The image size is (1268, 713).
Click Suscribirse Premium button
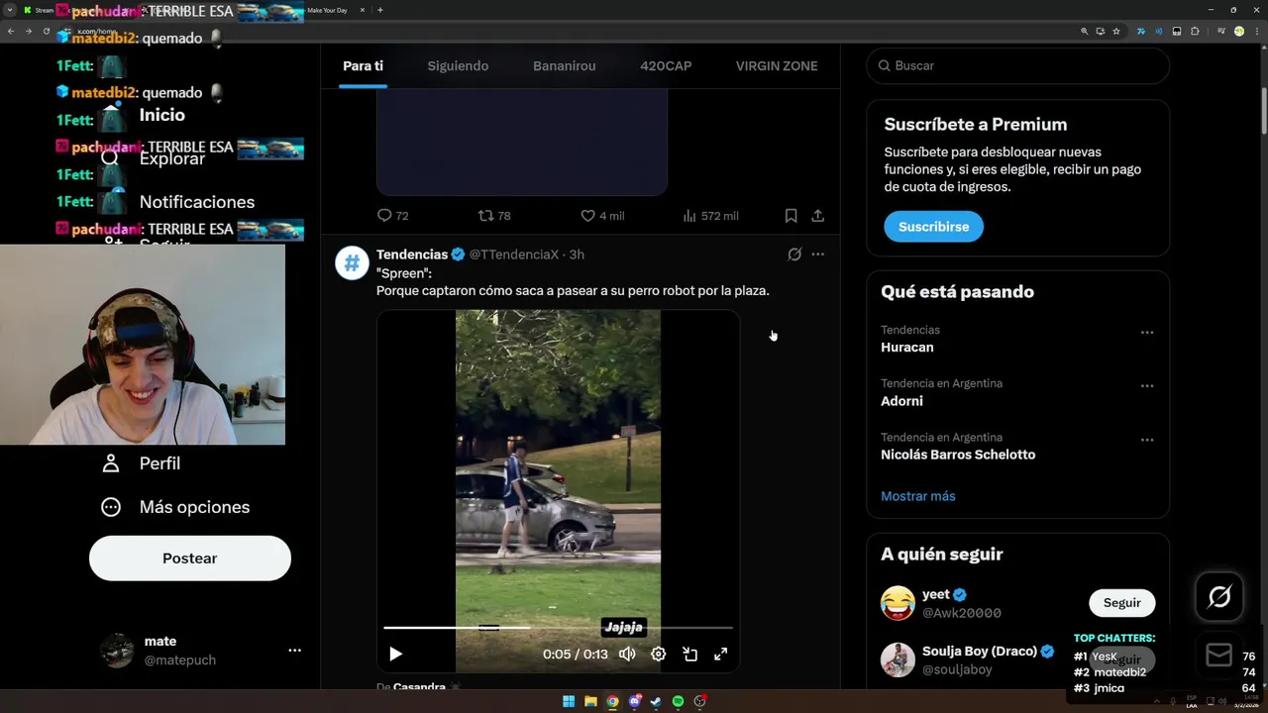pos(933,227)
